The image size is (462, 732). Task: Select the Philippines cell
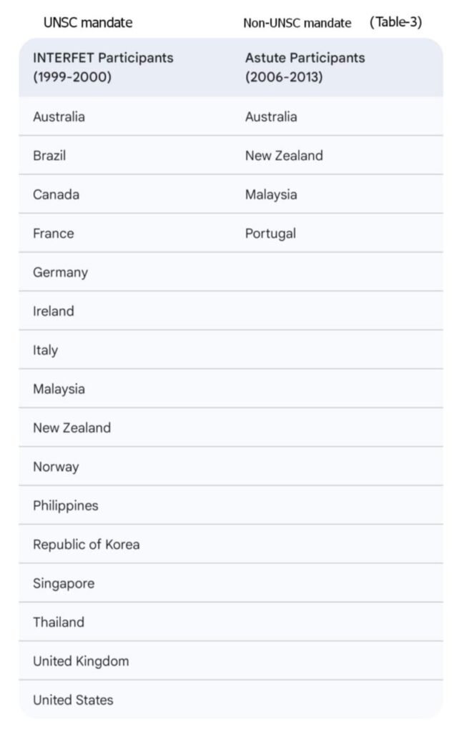(x=66, y=505)
